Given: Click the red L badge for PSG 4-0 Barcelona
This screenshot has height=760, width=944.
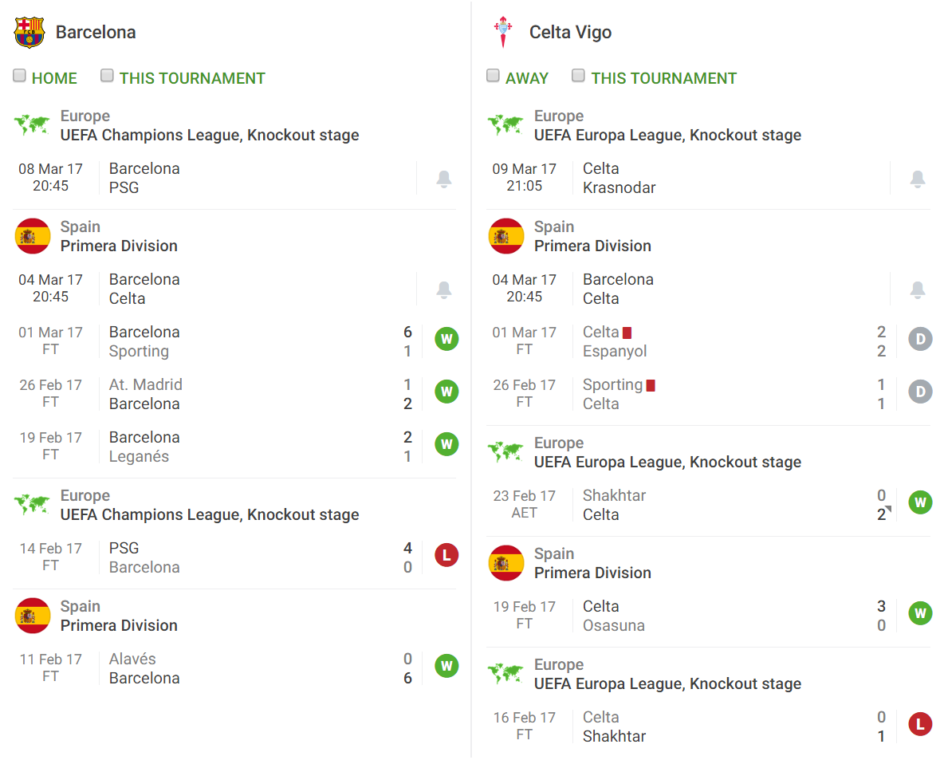Looking at the screenshot, I should [x=446, y=555].
